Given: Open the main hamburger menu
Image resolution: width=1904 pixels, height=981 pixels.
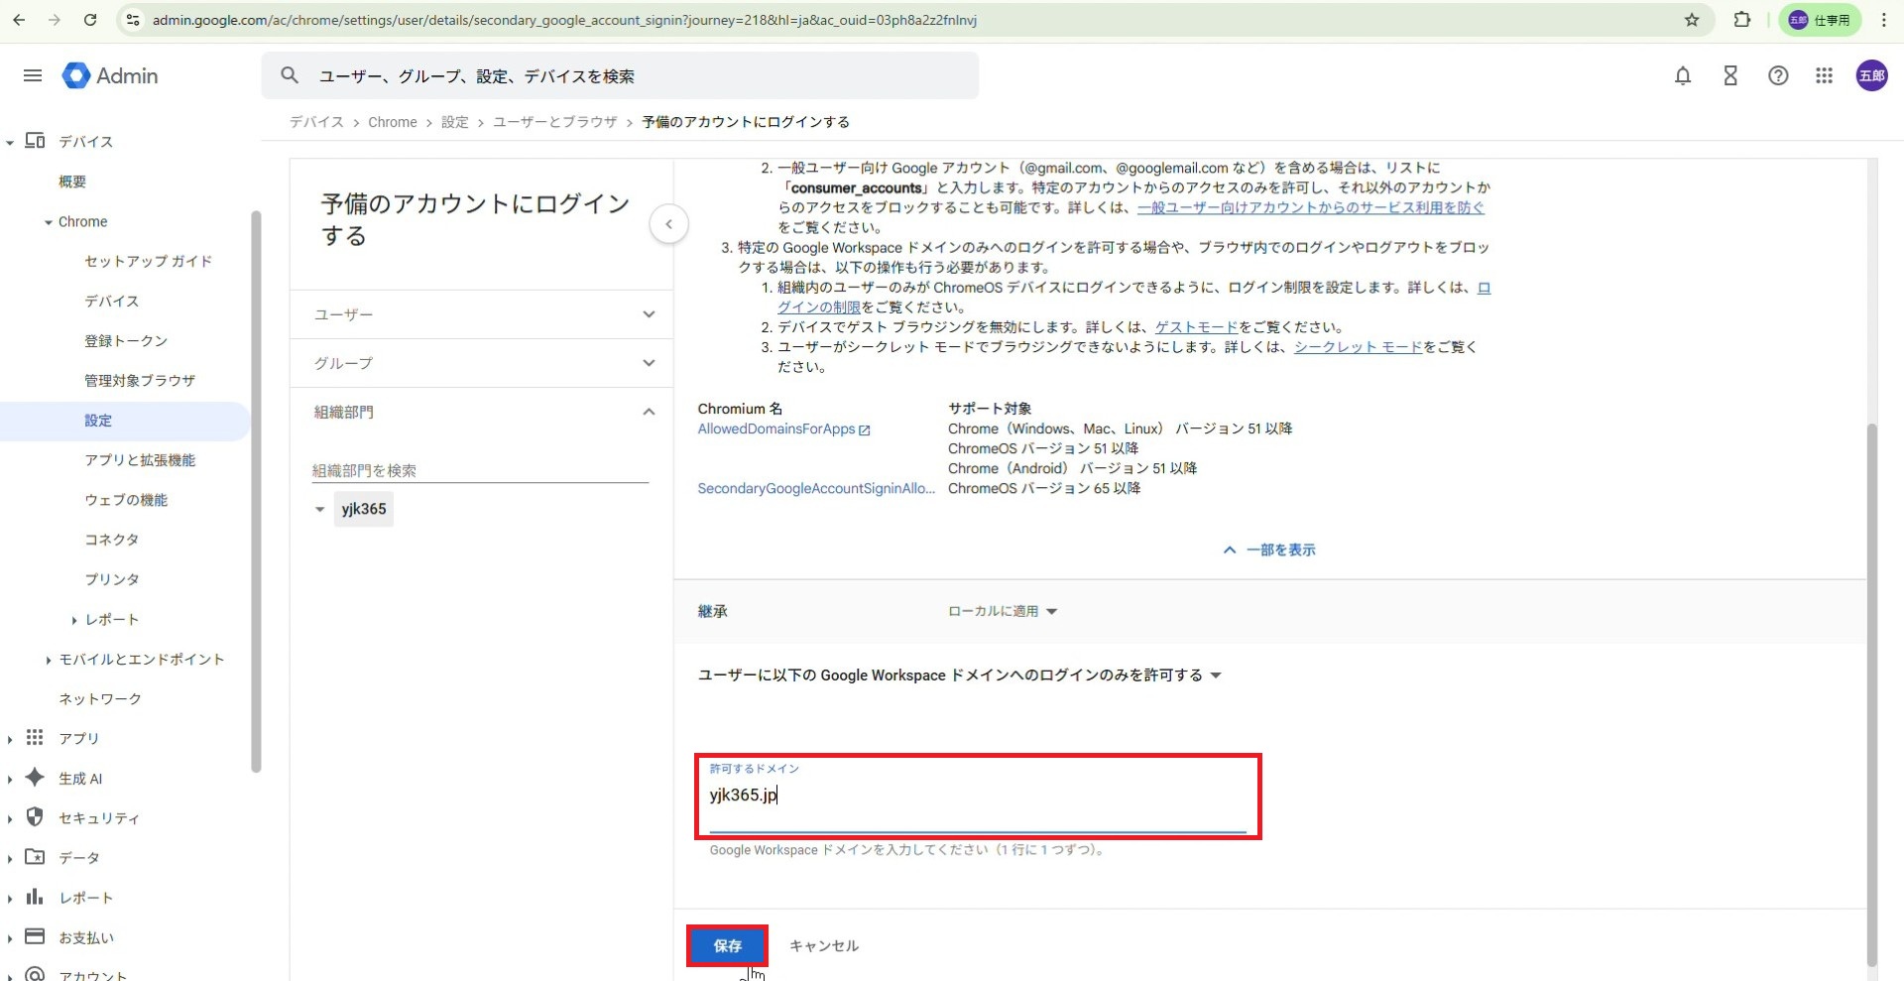Looking at the screenshot, I should (33, 75).
